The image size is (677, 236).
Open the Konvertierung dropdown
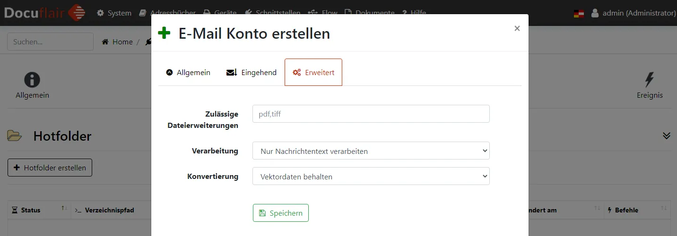tap(371, 177)
